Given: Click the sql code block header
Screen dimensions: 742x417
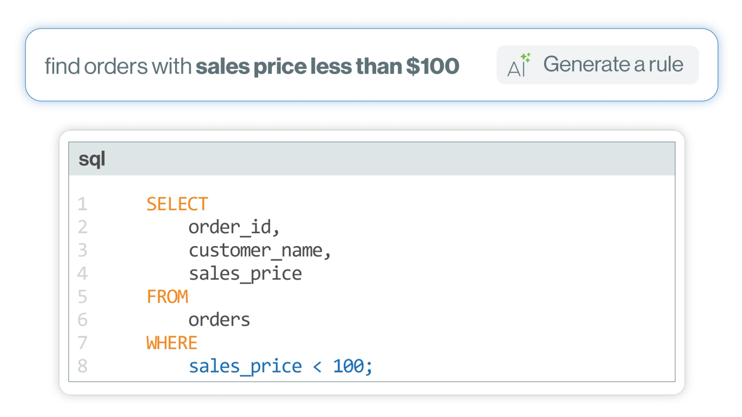Looking at the screenshot, I should click(372, 159).
